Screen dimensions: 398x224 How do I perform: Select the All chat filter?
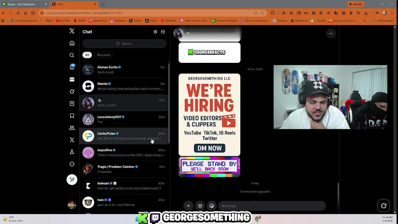point(87,55)
